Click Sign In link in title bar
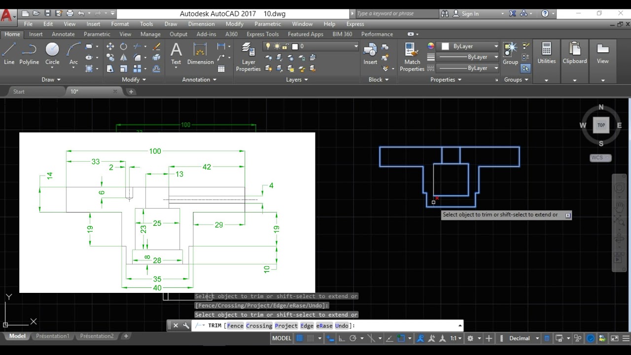Image resolution: width=631 pixels, height=355 pixels. 470,14
